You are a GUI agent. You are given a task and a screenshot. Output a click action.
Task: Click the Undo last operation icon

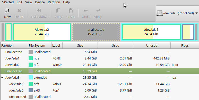86,11
